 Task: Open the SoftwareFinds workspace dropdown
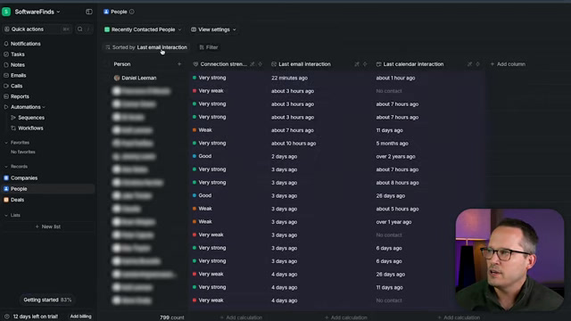pyautogui.click(x=37, y=12)
